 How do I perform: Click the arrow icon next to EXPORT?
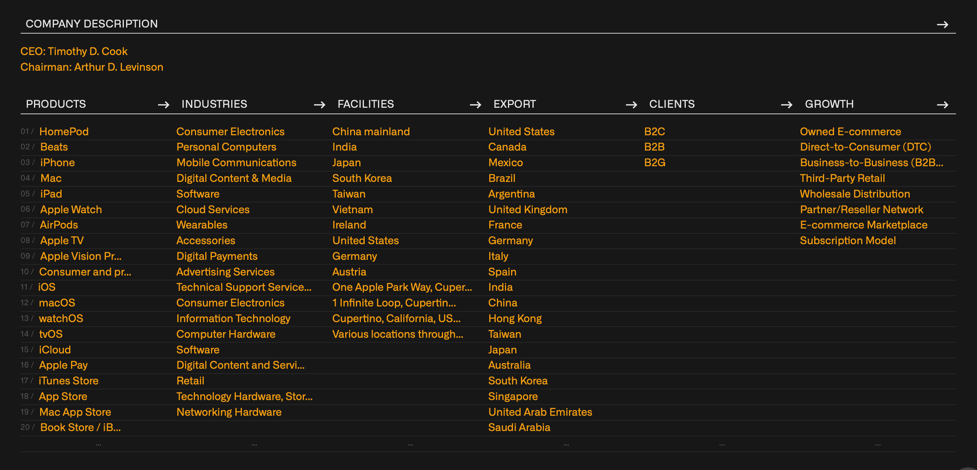pos(631,104)
